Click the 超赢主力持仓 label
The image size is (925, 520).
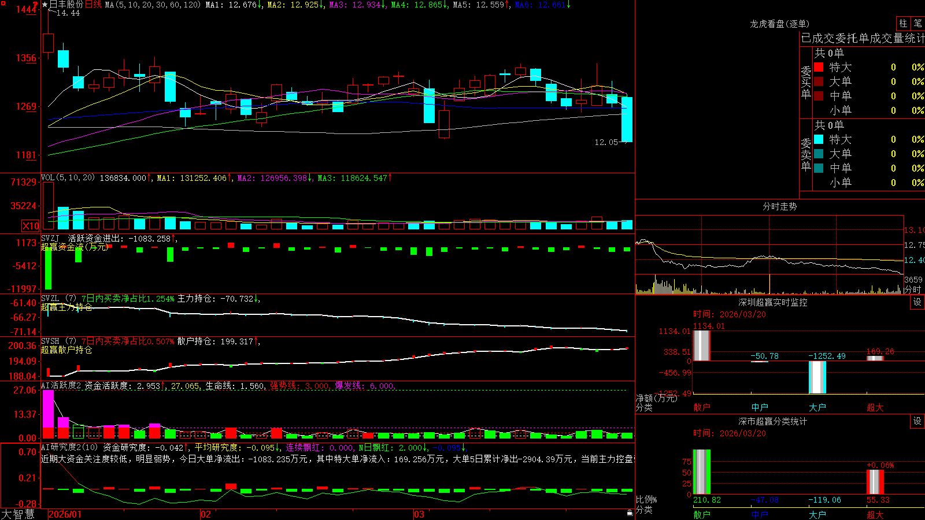point(66,307)
